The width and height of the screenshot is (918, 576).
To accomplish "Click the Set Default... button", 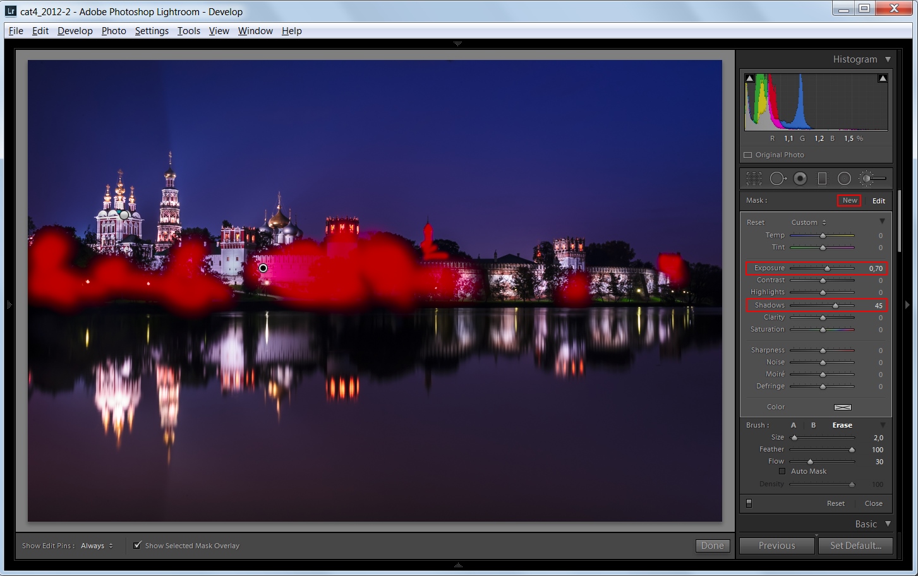I will point(855,546).
